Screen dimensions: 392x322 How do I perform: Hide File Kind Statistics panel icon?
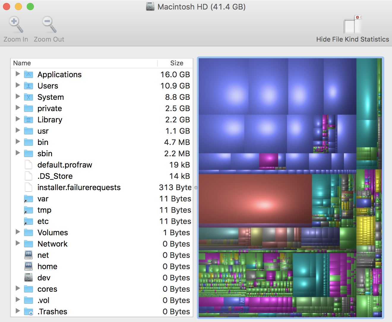(353, 25)
